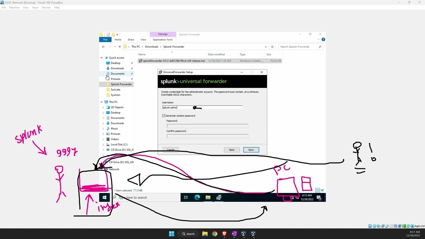Switch to large icons view layout
This screenshot has height=239, width=425.
[322, 191]
